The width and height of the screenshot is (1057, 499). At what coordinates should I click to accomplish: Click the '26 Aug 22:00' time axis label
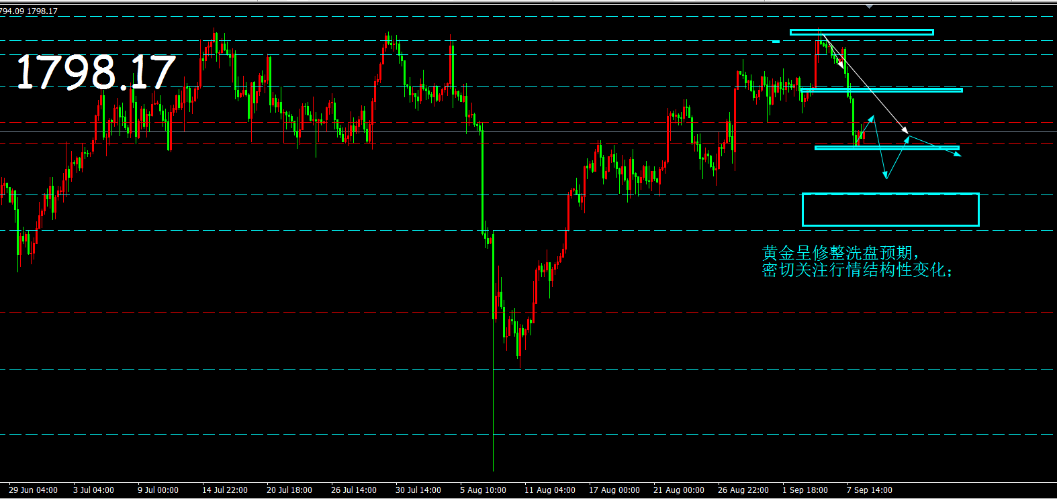tap(743, 490)
